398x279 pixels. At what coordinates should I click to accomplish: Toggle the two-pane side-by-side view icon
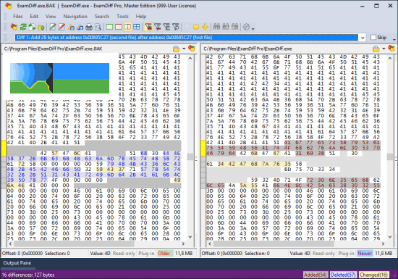click(127, 27)
